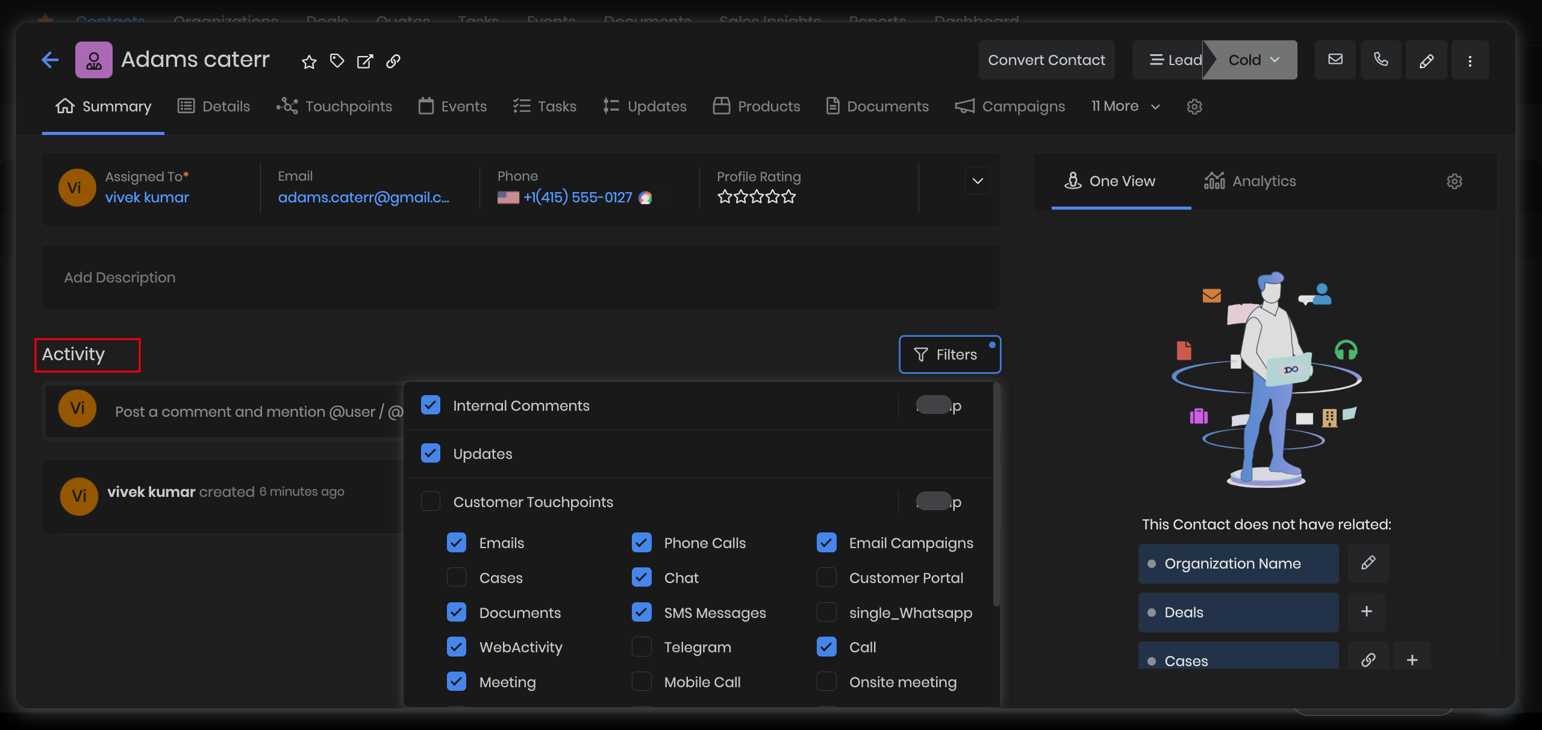Click the Add Description field

click(119, 278)
